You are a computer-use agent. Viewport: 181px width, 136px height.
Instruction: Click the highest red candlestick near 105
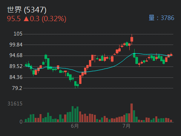click(x=132, y=39)
